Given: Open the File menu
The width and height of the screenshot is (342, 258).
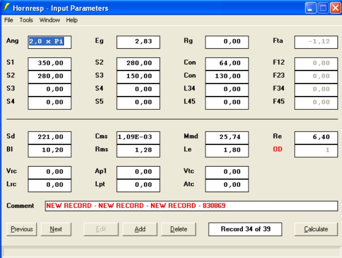Looking at the screenshot, I should (x=9, y=20).
